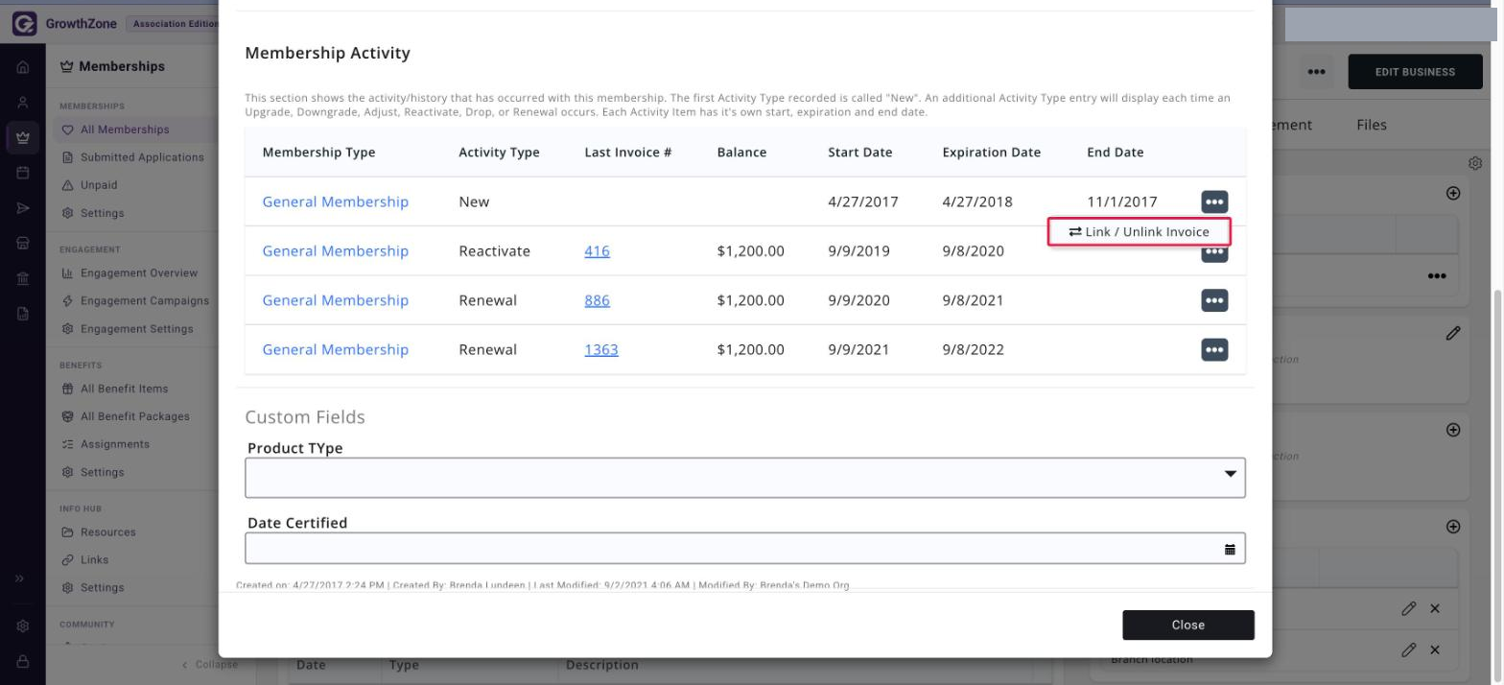The image size is (1504, 685).
Task: Switch to the Files tab
Action: tap(1372, 125)
